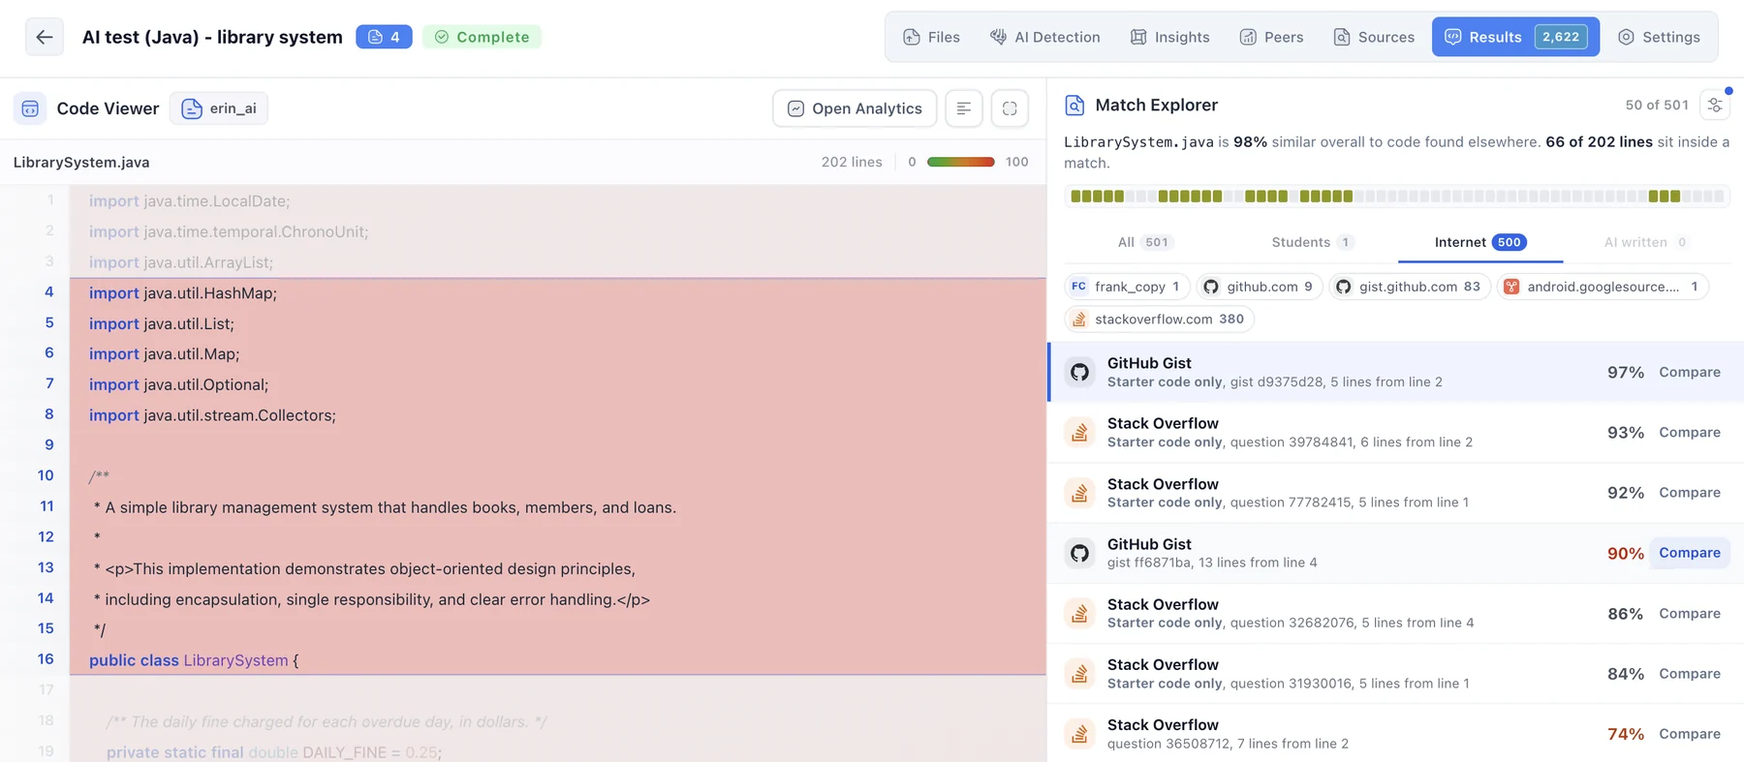Filter by android.googlesource source chip
The height and width of the screenshot is (762, 1744).
click(1603, 287)
